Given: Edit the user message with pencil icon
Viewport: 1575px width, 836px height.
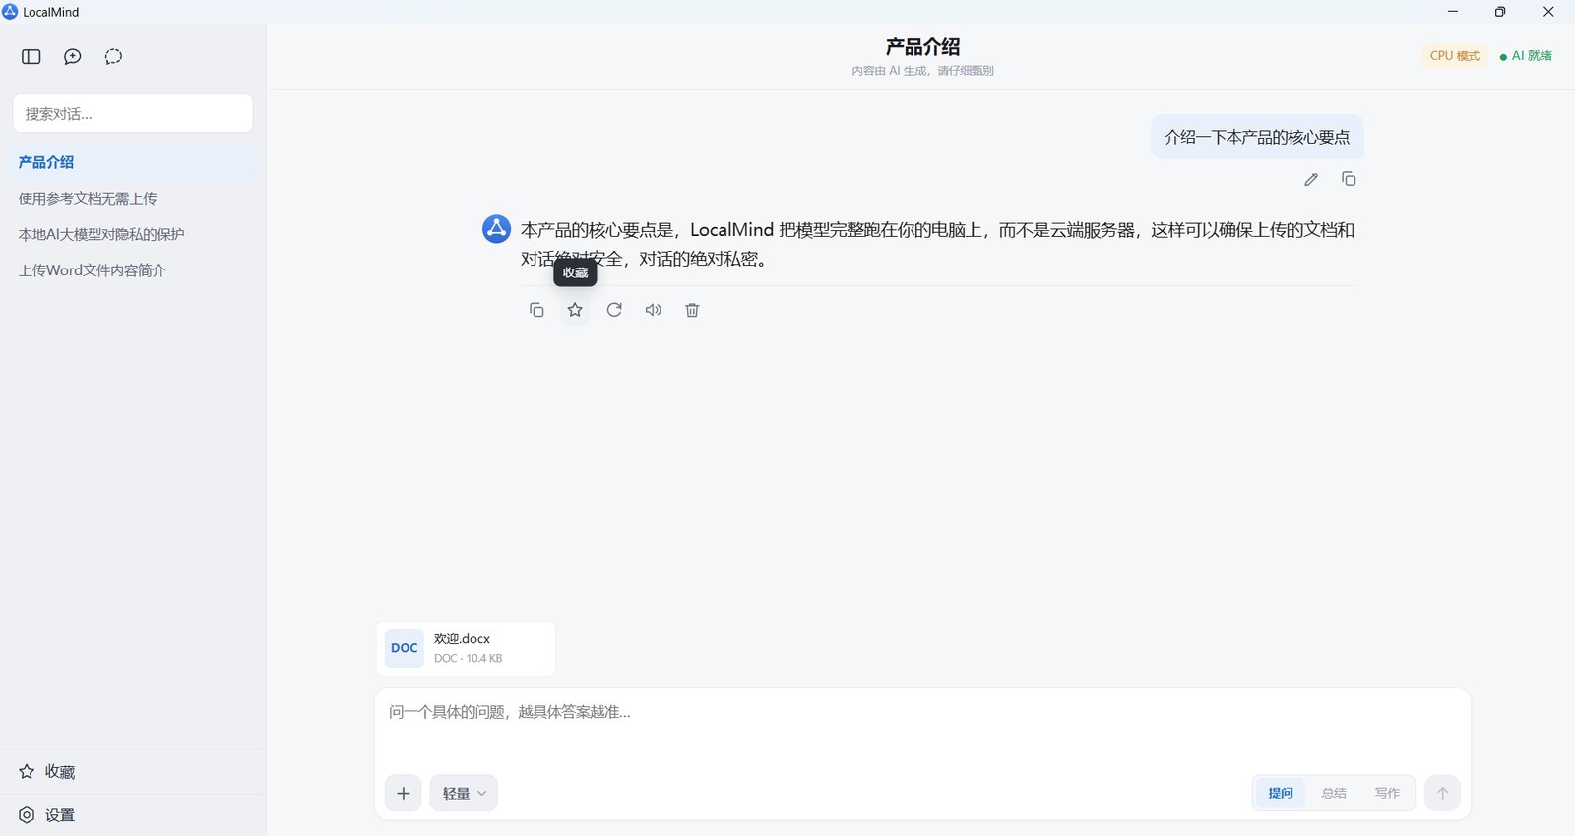Looking at the screenshot, I should [1311, 179].
